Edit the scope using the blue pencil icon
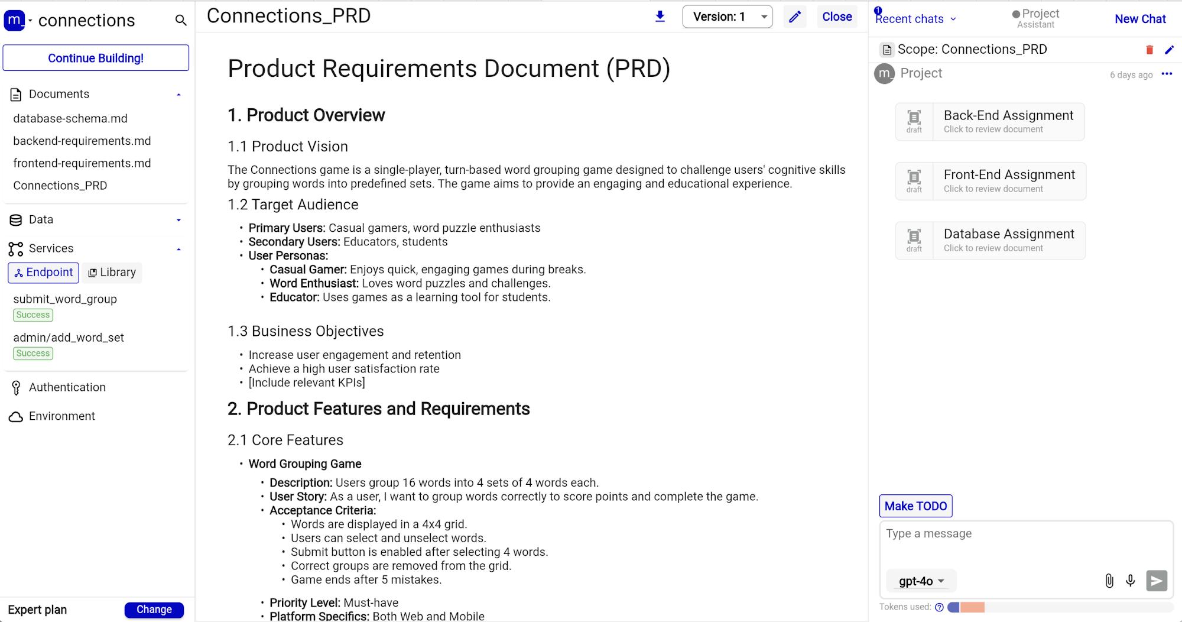The width and height of the screenshot is (1182, 622). (x=1169, y=50)
